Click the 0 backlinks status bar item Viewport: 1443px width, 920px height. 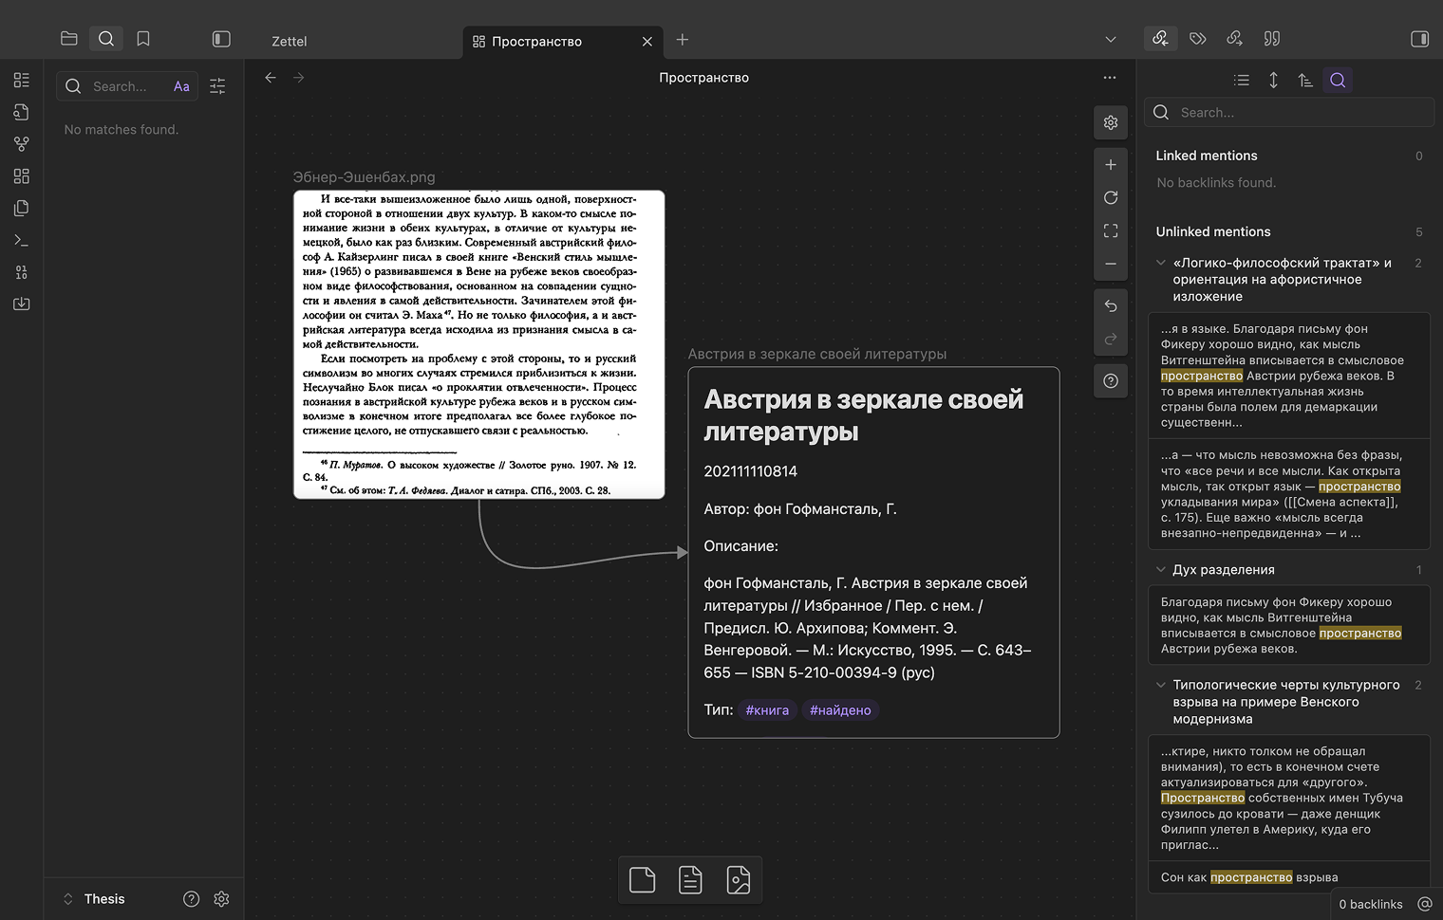point(1371,904)
